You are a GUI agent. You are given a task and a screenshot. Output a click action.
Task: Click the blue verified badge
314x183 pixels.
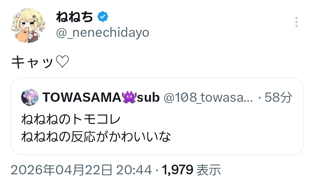click(x=102, y=17)
